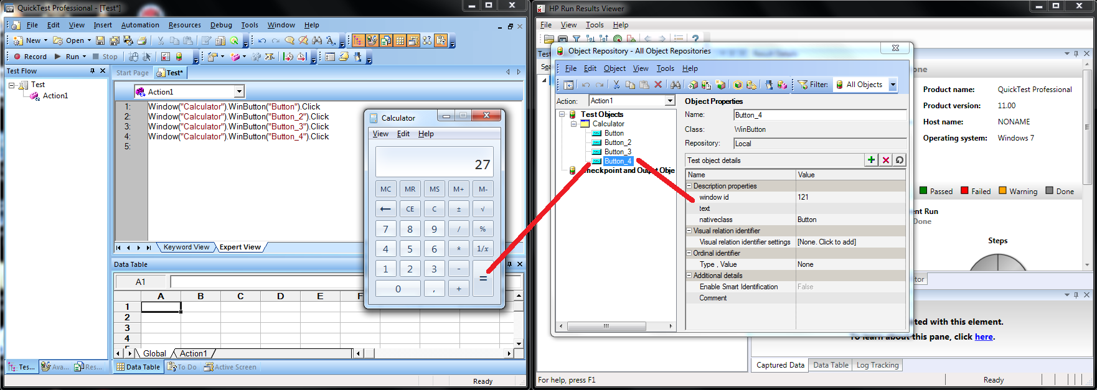Click Copy icon in Object Repository toolbar
Image resolution: width=1097 pixels, height=390 pixels.
pyautogui.click(x=630, y=85)
